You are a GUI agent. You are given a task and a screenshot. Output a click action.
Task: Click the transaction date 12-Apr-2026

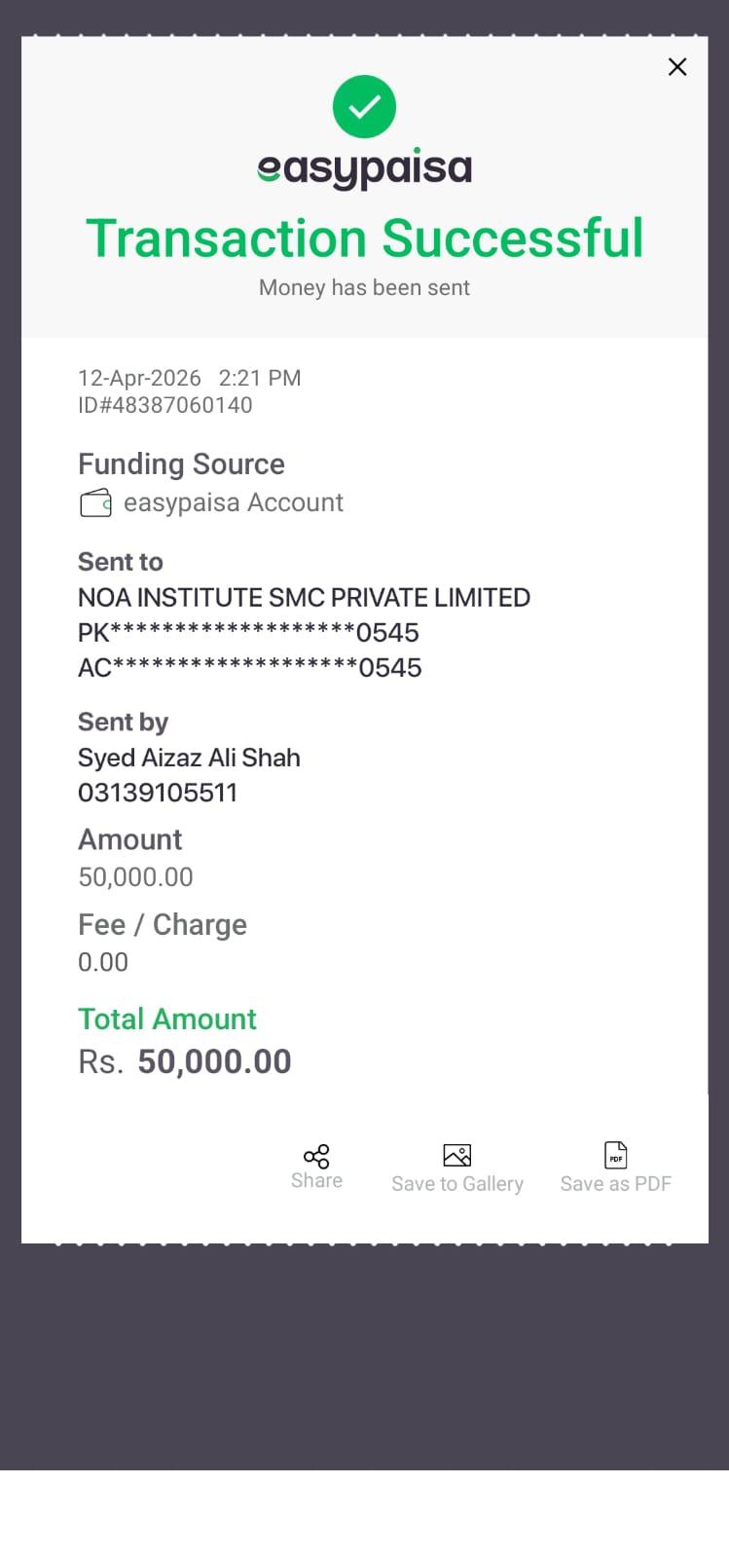pyautogui.click(x=139, y=378)
